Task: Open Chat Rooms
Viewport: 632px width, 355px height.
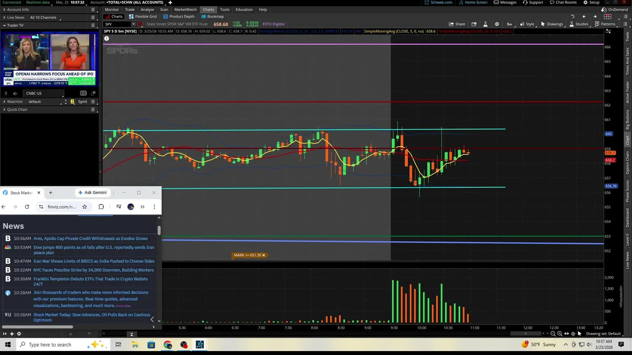Action: pos(563,2)
